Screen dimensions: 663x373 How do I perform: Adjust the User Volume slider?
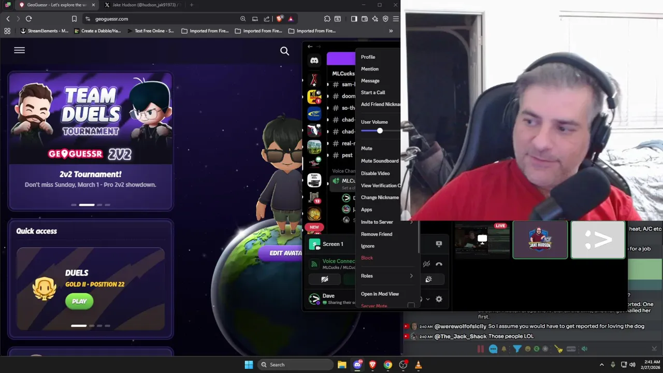pos(380,131)
